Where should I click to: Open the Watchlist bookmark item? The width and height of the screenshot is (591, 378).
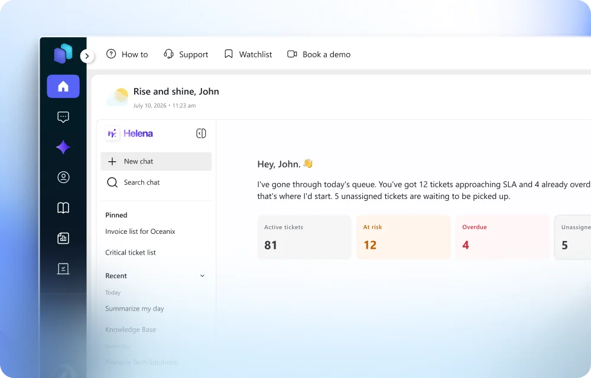click(x=248, y=54)
